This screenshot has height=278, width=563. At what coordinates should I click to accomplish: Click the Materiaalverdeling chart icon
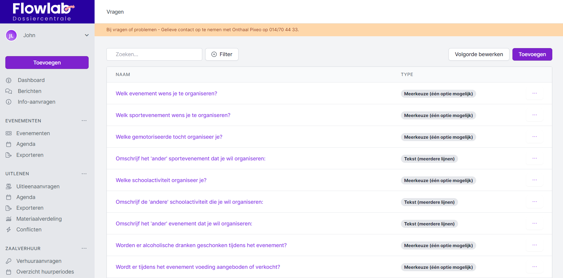[9, 219]
